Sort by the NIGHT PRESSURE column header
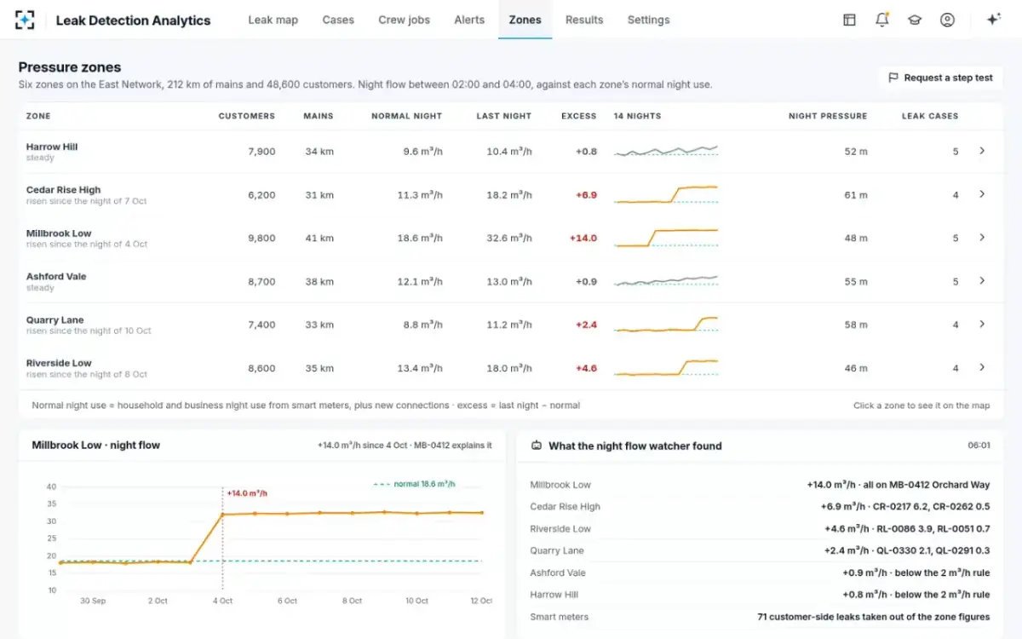1022x639 pixels. coord(828,116)
